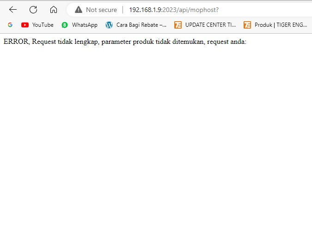Open the UPDATE CENTER TI... bookmark
This screenshot has height=246, width=312.
210,25
